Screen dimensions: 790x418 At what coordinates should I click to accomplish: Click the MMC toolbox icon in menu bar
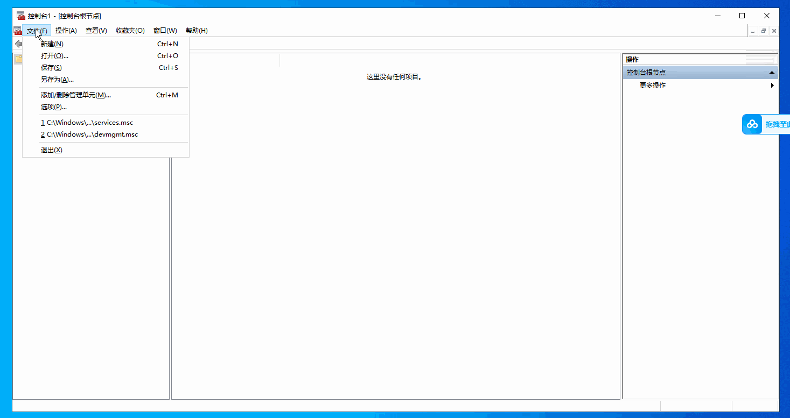(x=18, y=31)
